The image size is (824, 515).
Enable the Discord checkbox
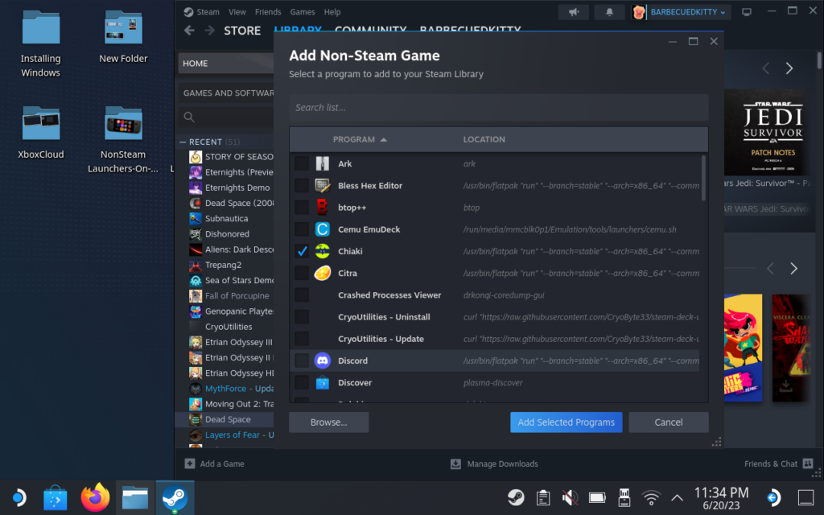302,360
